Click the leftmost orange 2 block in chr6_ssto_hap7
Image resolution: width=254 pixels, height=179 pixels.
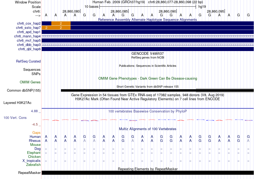(47, 28)
